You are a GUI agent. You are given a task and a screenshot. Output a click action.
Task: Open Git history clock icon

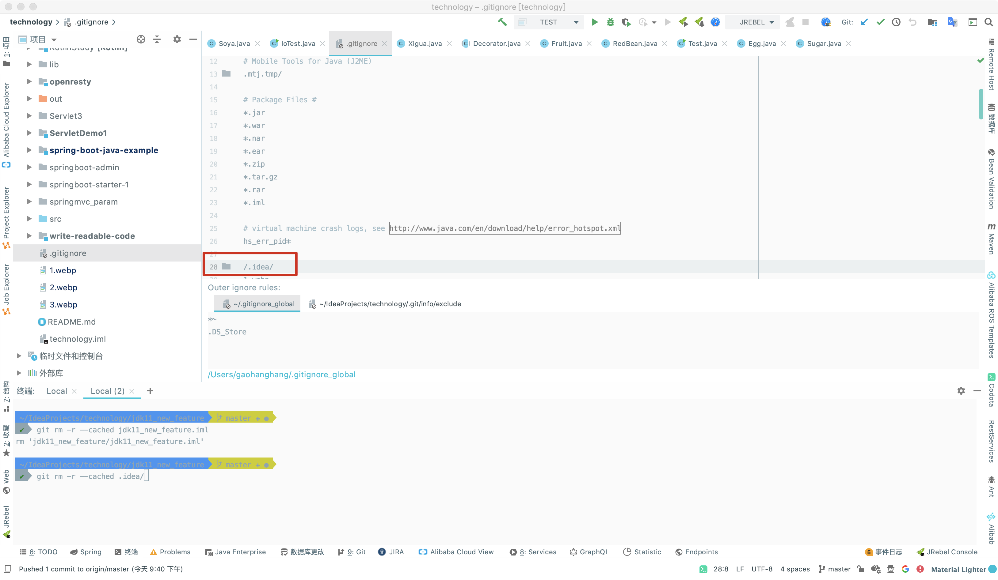coord(896,22)
